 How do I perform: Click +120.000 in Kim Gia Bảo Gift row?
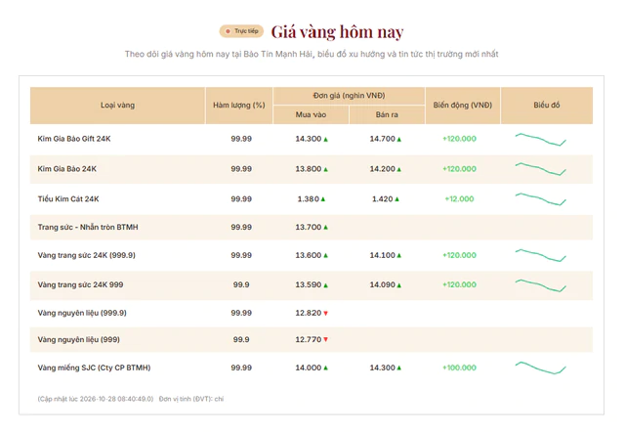(x=459, y=139)
